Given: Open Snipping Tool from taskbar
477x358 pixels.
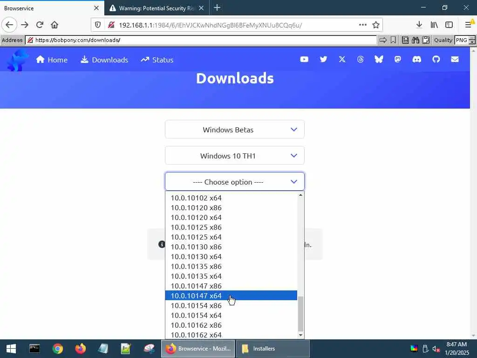Looking at the screenshot, I should 149,349.
